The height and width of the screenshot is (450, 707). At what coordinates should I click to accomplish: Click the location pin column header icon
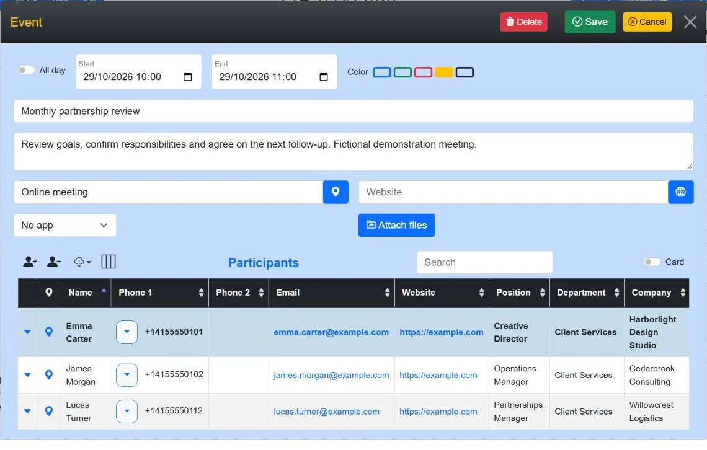point(49,293)
